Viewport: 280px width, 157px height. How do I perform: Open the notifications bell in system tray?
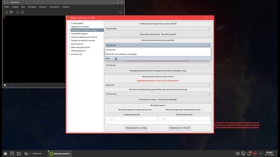[x=249, y=154]
